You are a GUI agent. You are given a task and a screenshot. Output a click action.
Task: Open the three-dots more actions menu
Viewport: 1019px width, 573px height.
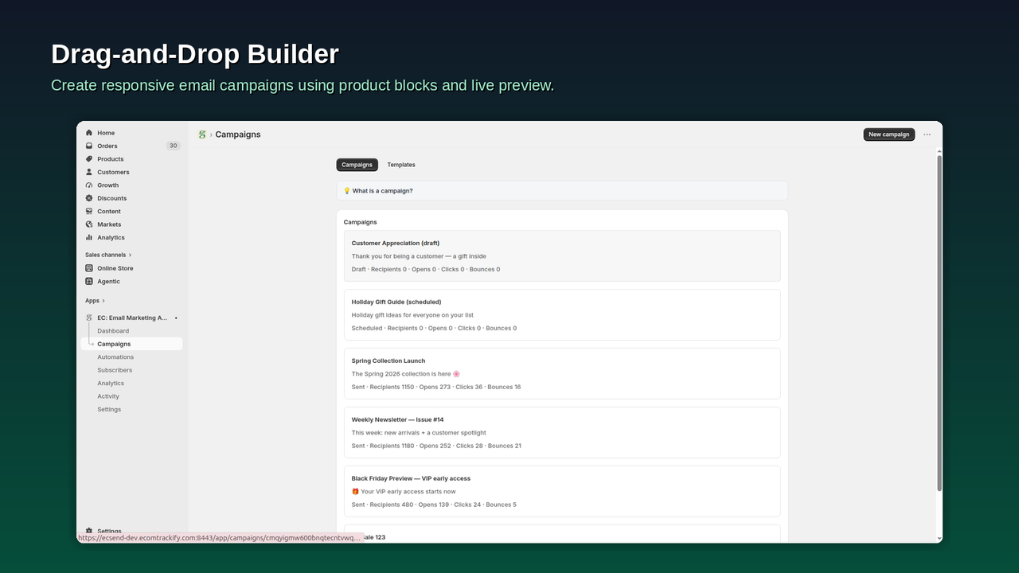tap(927, 134)
